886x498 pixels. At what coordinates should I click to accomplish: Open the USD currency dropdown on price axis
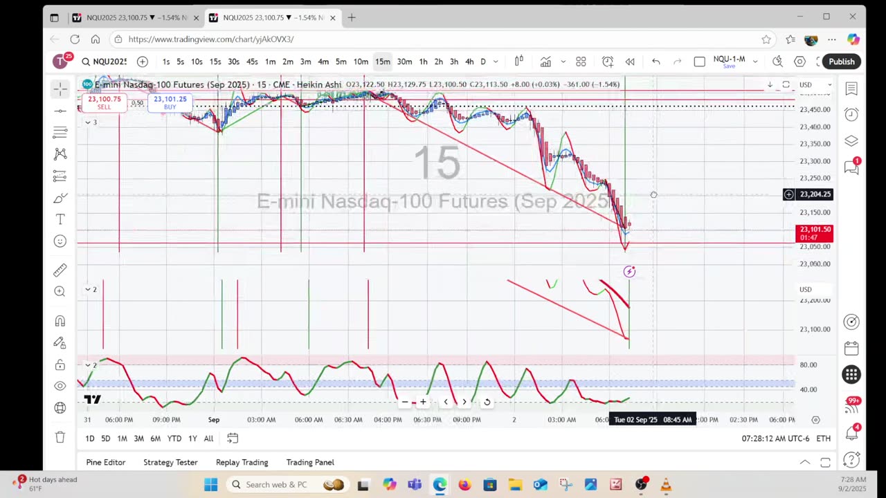[814, 84]
